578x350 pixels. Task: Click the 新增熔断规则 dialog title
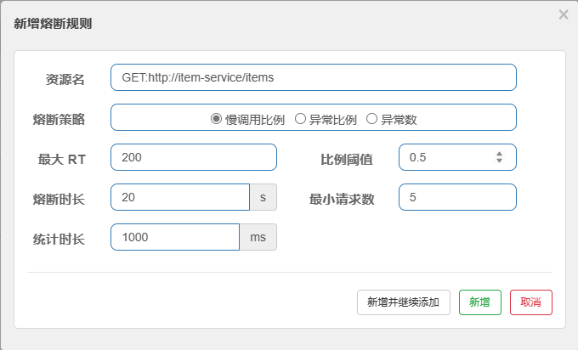53,24
